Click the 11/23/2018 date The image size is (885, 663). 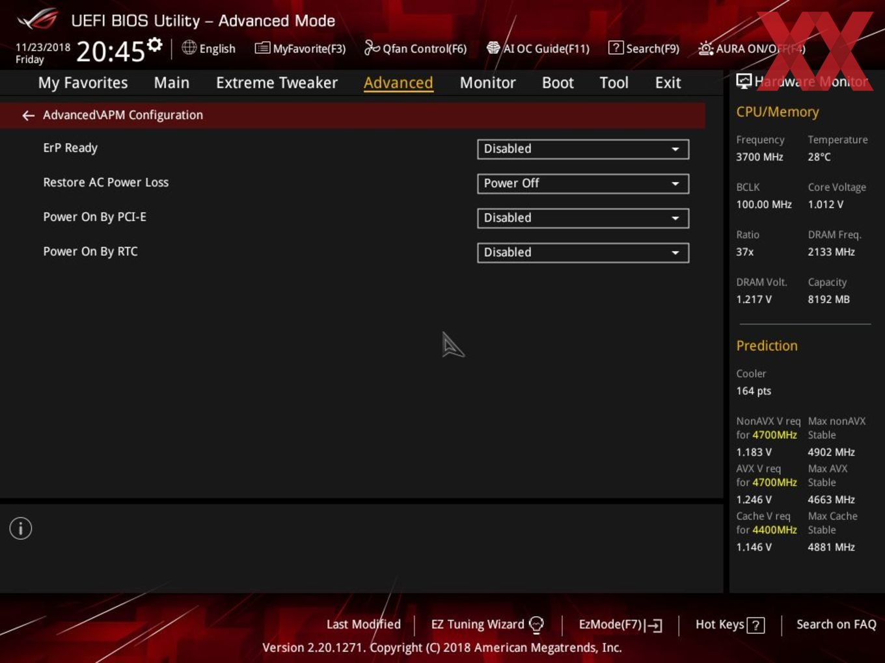tap(43, 47)
